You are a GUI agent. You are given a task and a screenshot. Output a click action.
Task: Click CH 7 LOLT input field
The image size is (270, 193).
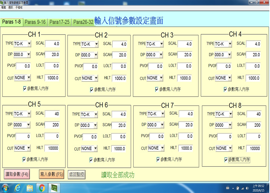pyautogui.click(x=186, y=136)
